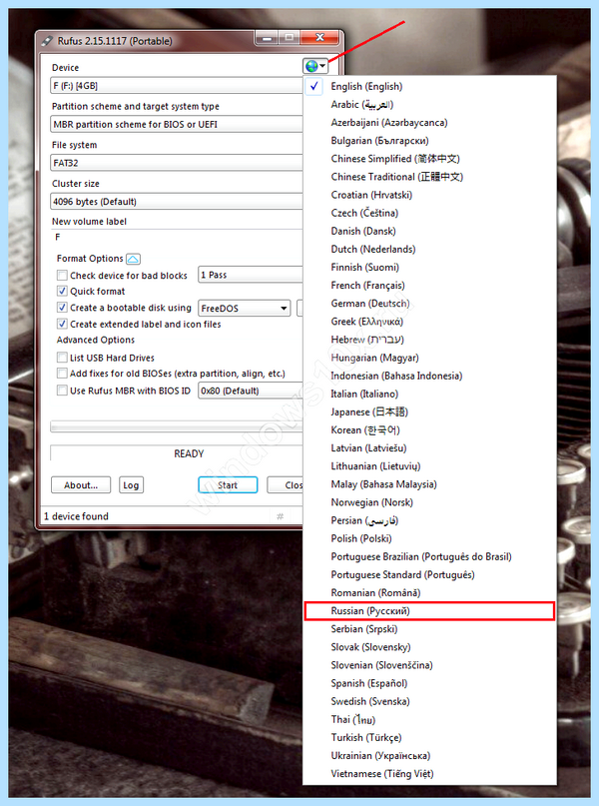Open the Log button

131,484
